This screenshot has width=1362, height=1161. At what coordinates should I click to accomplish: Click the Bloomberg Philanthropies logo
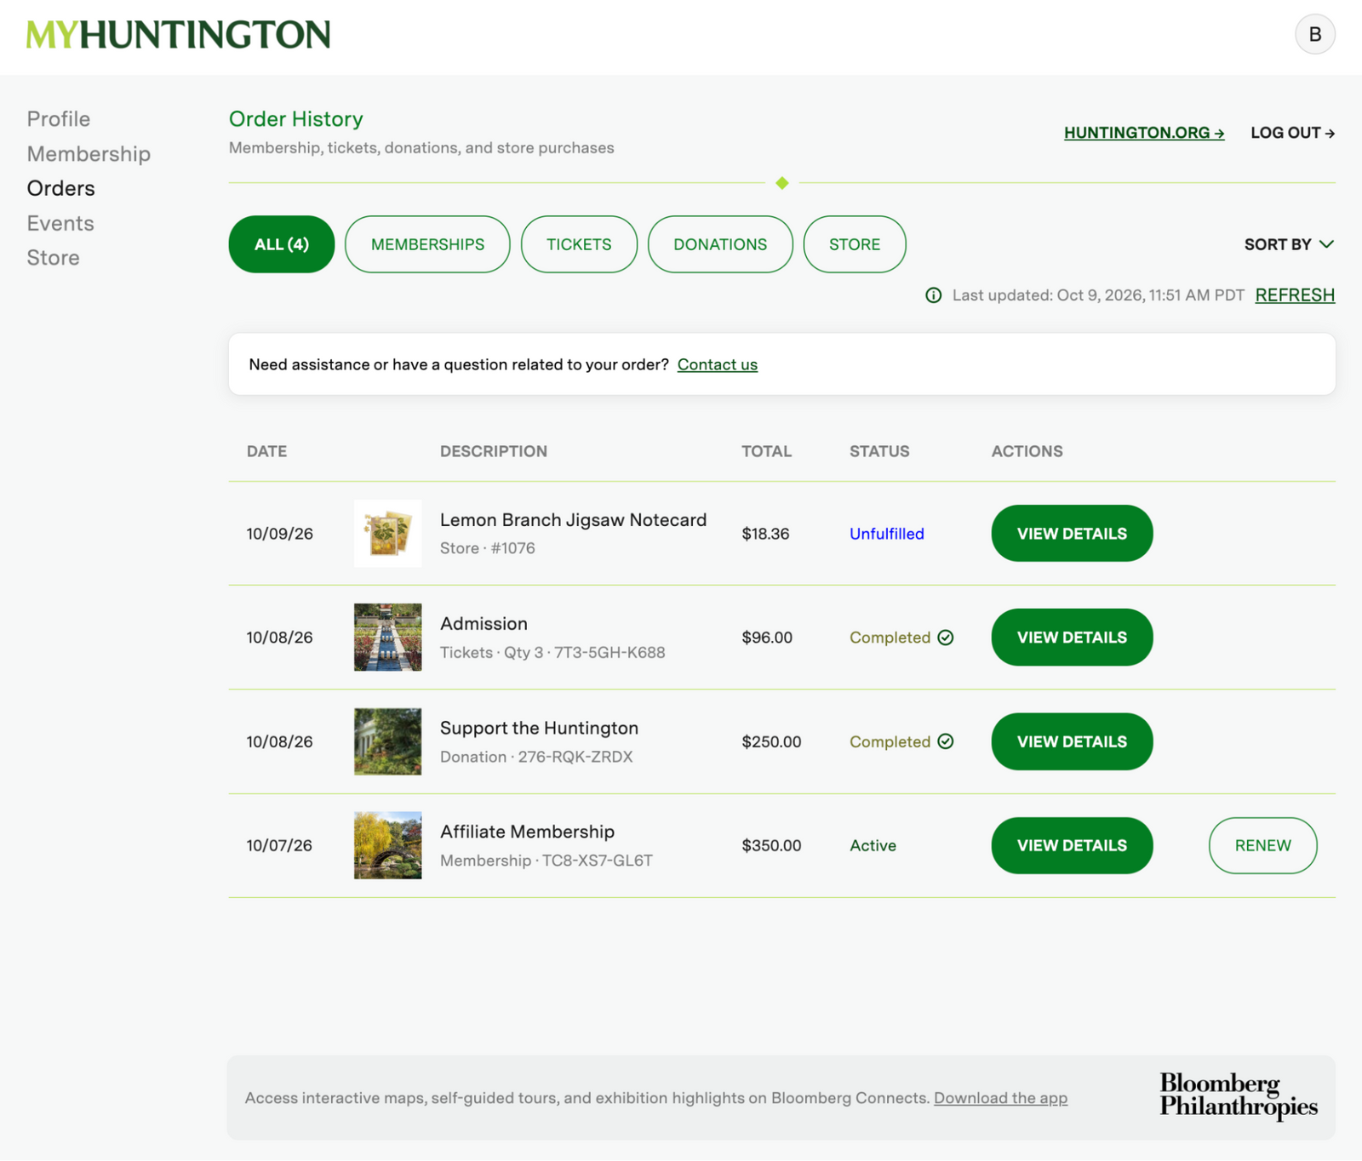[x=1239, y=1095]
